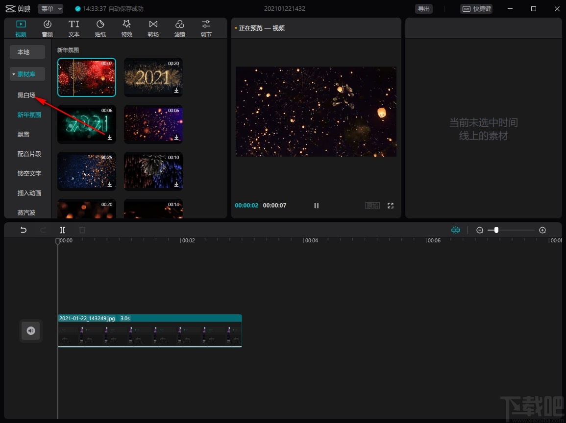Download the golden 2021 clip
Viewport: 566px width, 423px height.
pos(176,91)
